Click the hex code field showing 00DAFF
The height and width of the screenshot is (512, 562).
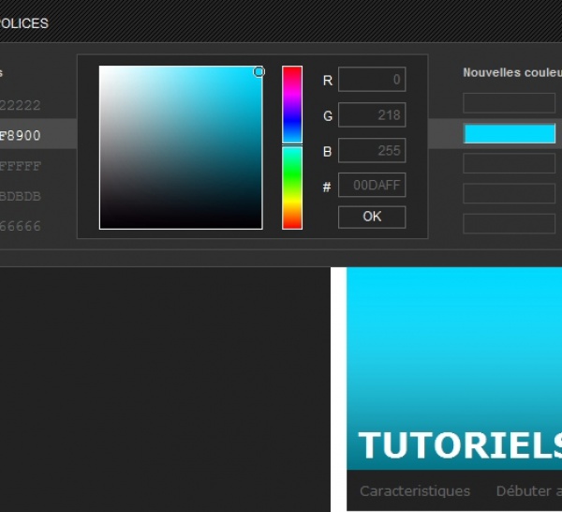(x=371, y=186)
